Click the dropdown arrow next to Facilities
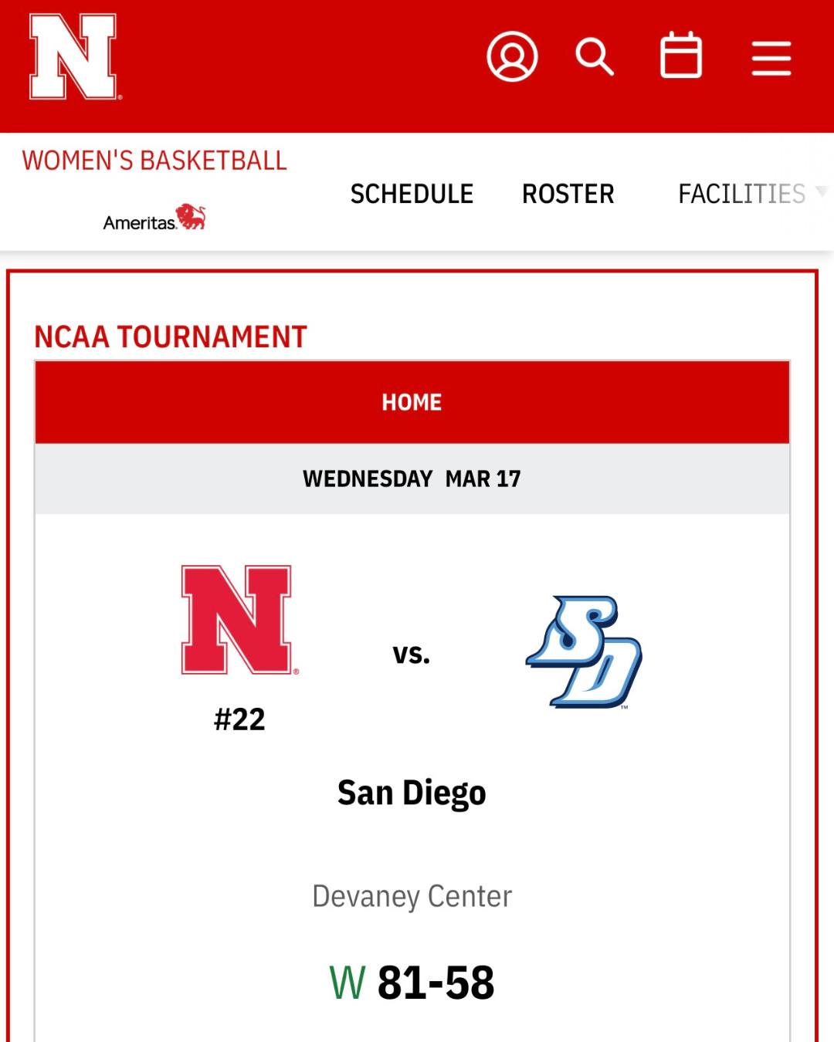The width and height of the screenshot is (834, 1042). [822, 191]
